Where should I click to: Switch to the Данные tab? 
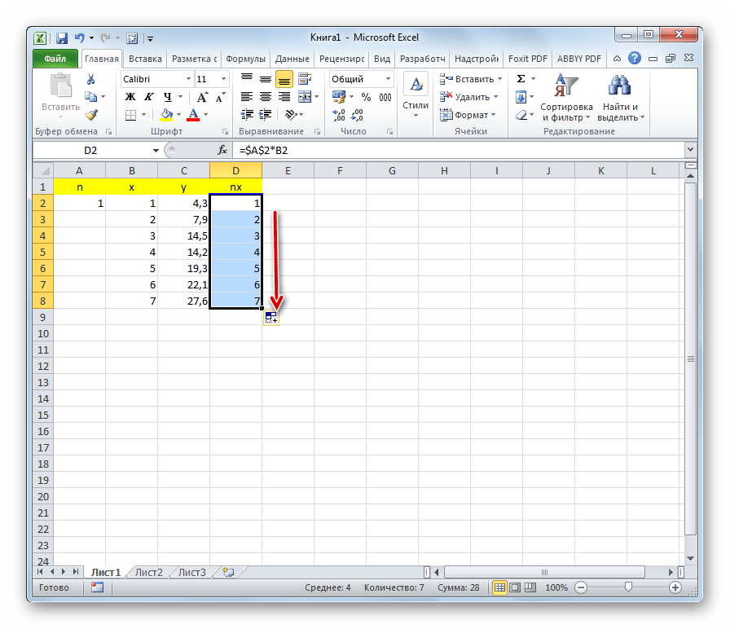pos(292,59)
